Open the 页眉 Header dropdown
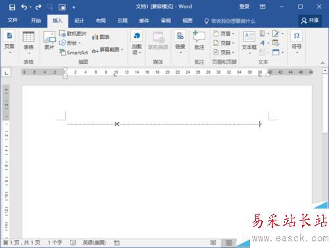329x248 pixels. pyautogui.click(x=224, y=34)
